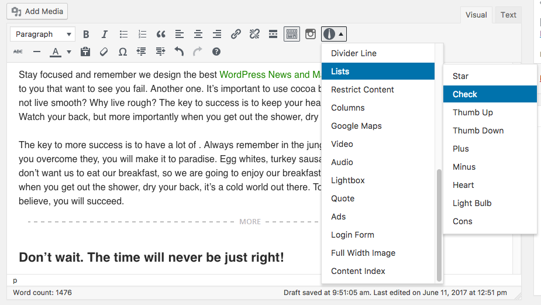The image size is (541, 305).
Task: Open the shortcodes info icon menu
Action: pos(333,34)
